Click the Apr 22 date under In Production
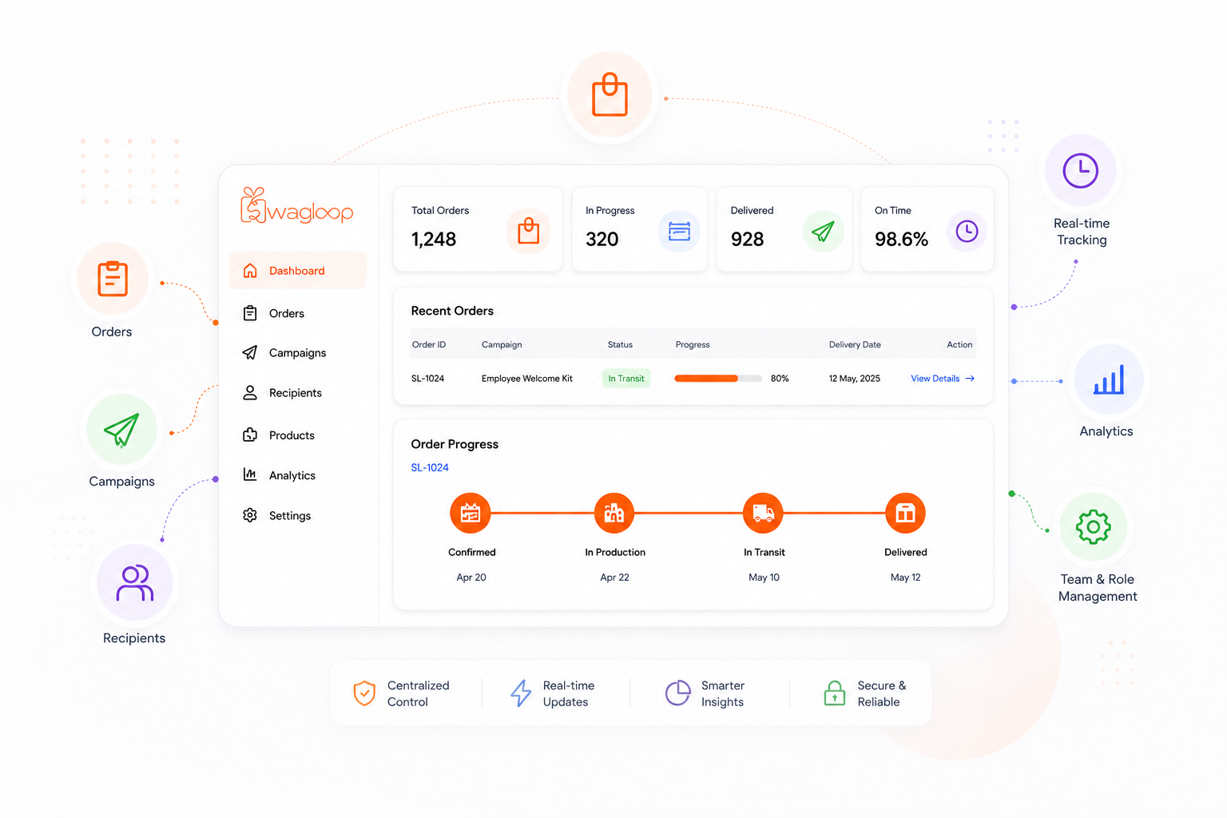 (614, 577)
